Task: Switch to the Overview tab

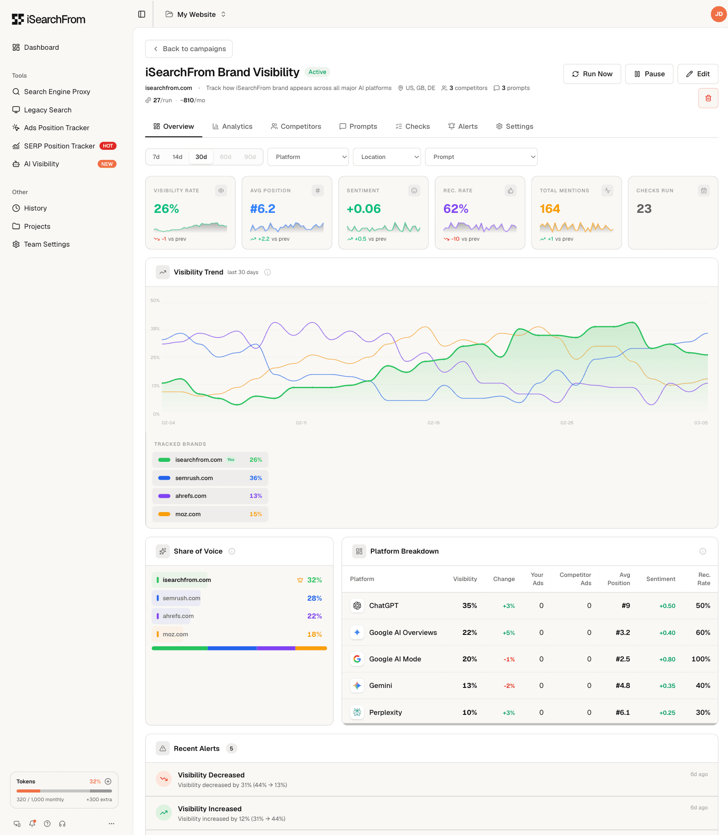Action: coord(174,127)
